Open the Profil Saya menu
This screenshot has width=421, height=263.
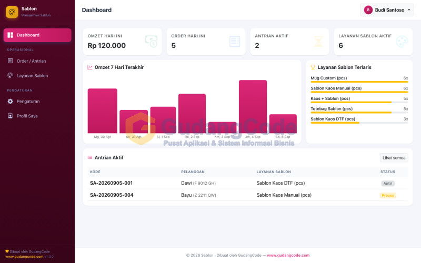[x=37, y=116]
